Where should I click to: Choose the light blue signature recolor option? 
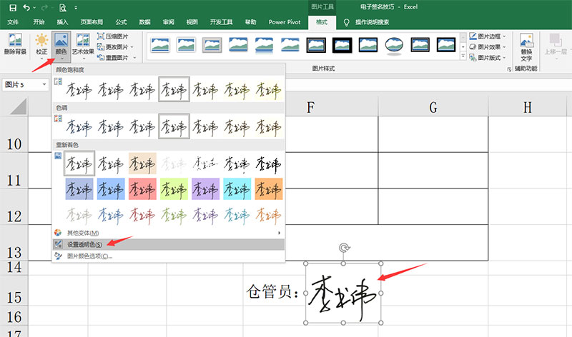pos(111,215)
